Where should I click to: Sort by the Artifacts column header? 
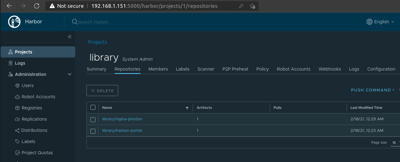[204, 108]
